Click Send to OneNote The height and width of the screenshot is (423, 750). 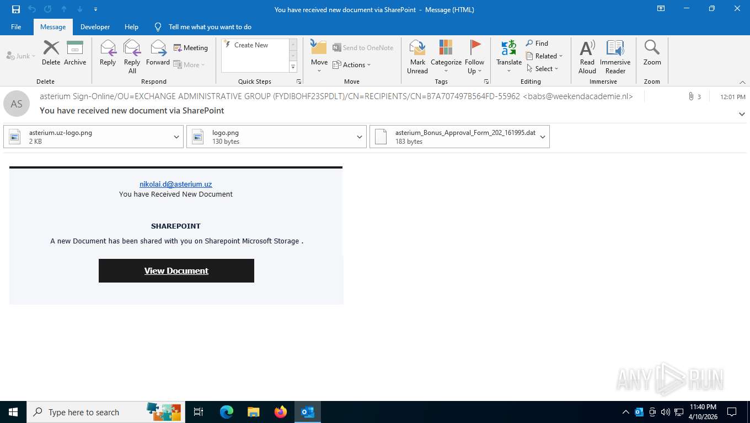[363, 48]
